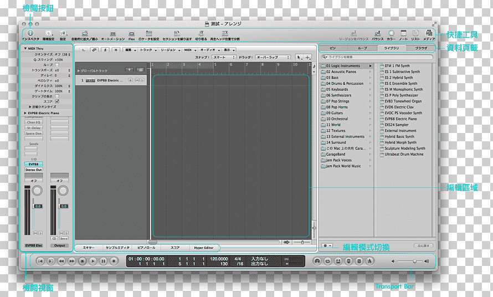493x297 pixels.
Task: Open the リージョン region local menu
Action: (170, 50)
